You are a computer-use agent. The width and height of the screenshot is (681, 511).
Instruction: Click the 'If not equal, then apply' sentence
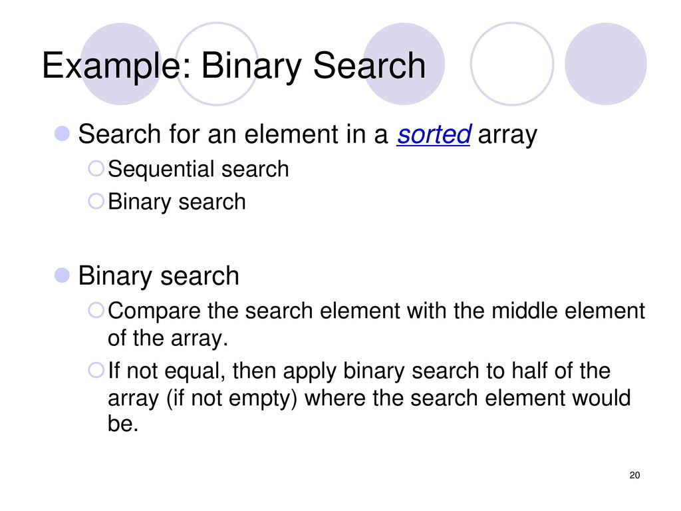pos(369,397)
